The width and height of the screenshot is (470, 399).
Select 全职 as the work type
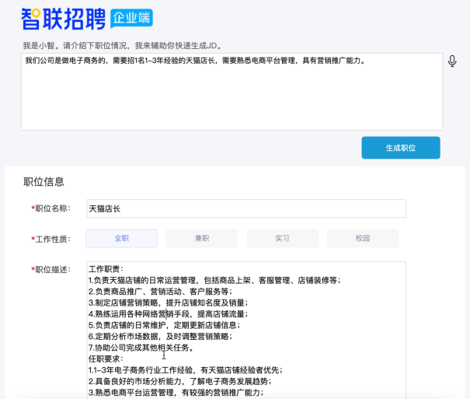click(121, 238)
